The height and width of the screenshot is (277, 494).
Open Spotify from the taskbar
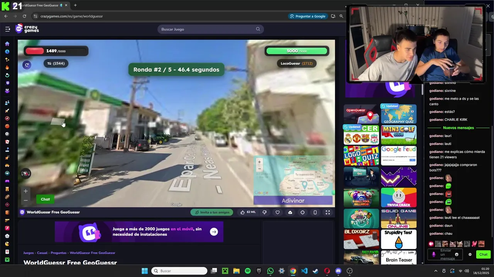[x=248, y=271]
